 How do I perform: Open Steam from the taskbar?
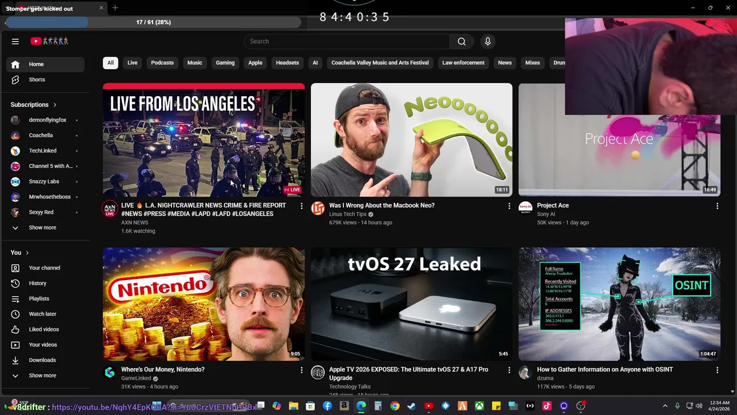click(x=412, y=406)
